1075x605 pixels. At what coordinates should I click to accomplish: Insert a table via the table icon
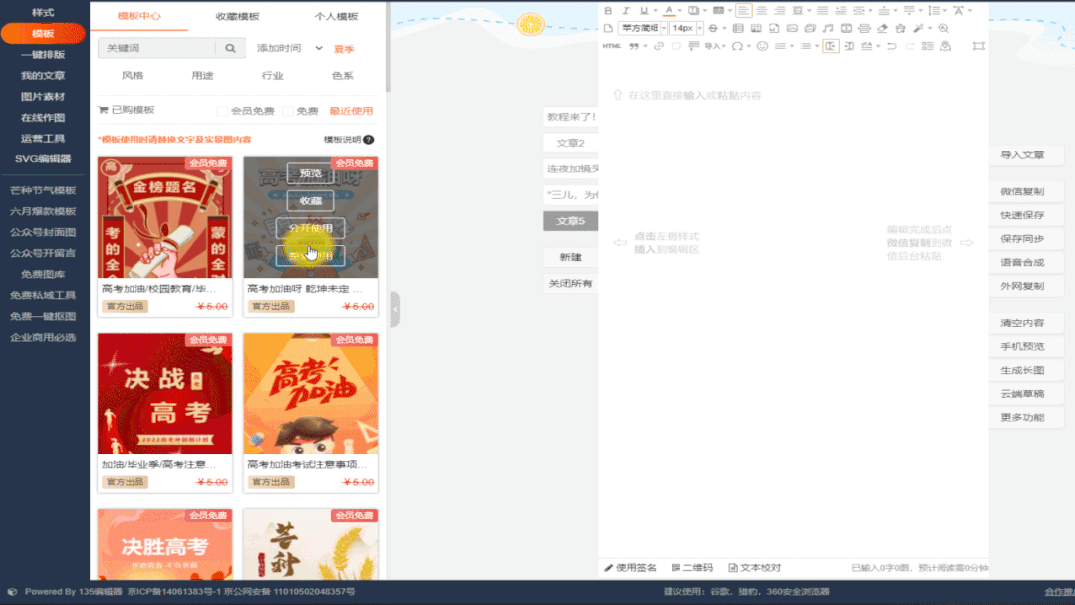pos(738,28)
